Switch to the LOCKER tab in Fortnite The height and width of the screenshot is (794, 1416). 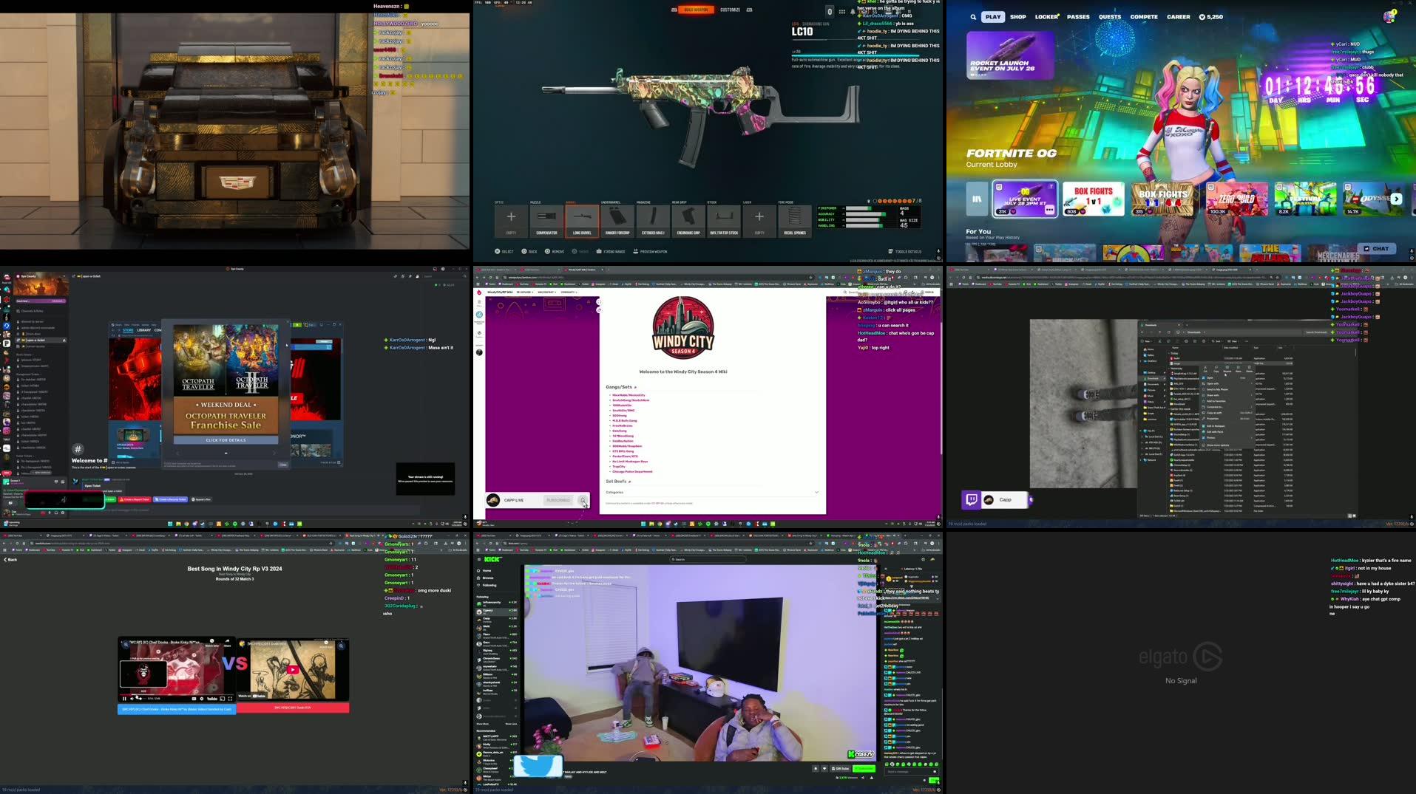tap(1046, 16)
